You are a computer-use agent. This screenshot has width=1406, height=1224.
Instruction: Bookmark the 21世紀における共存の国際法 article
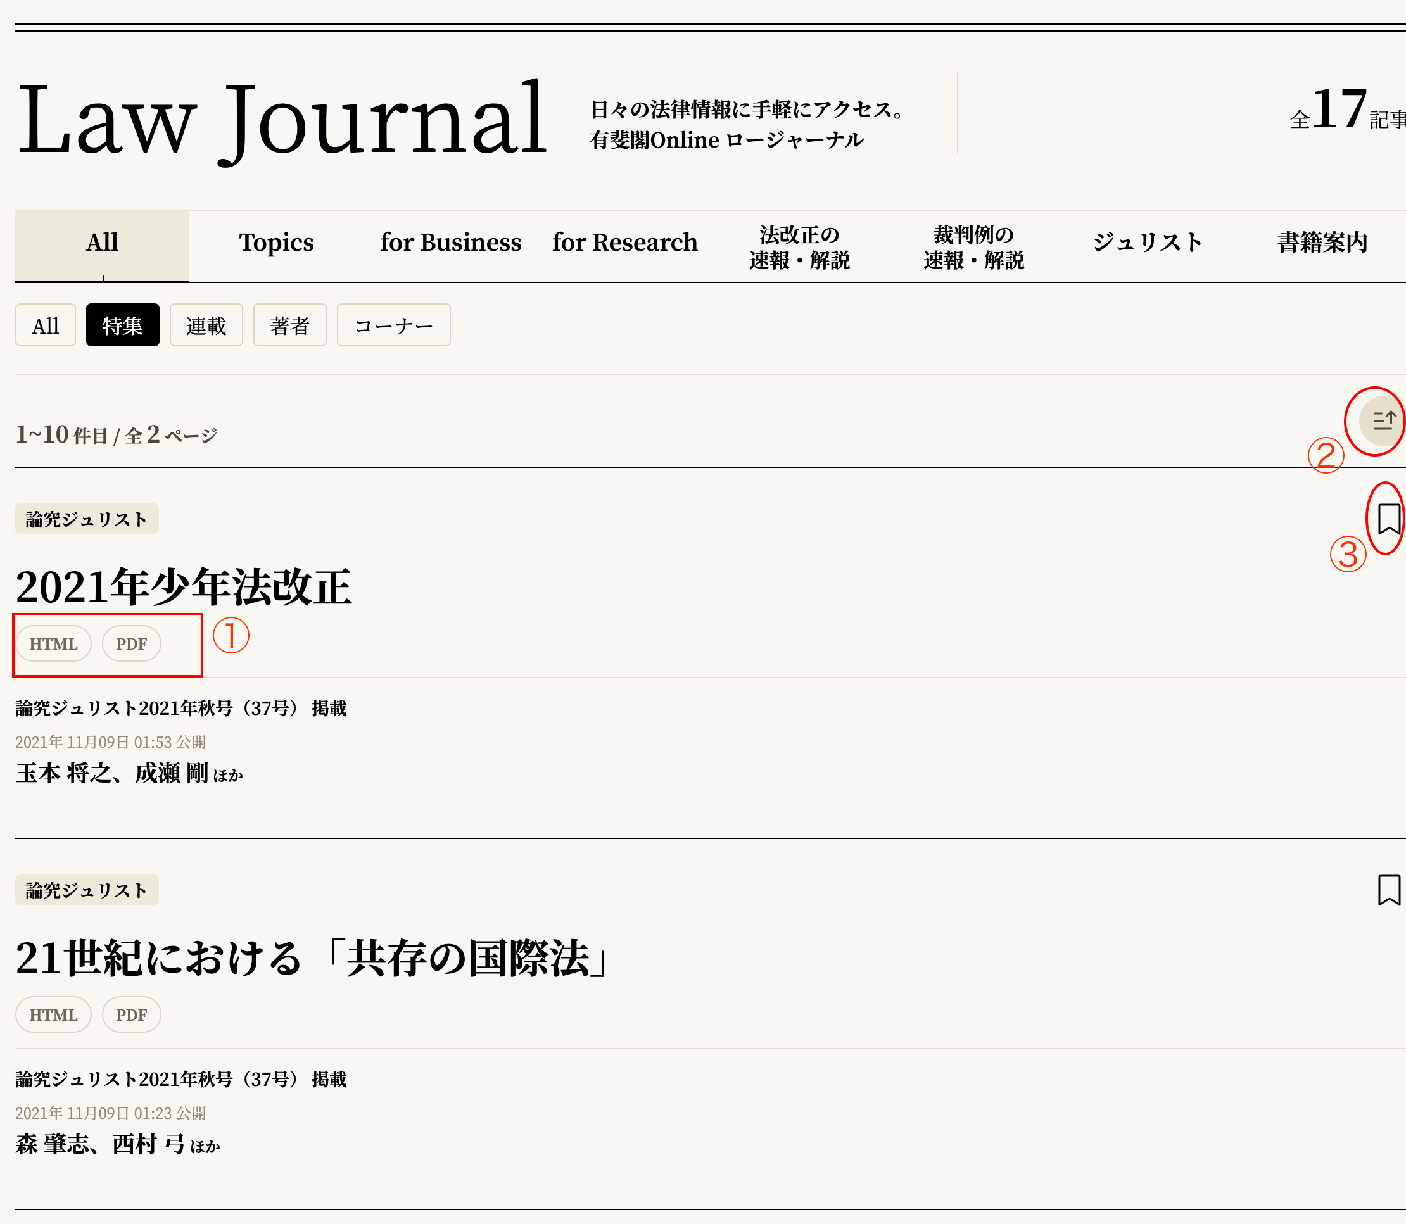coord(1388,890)
